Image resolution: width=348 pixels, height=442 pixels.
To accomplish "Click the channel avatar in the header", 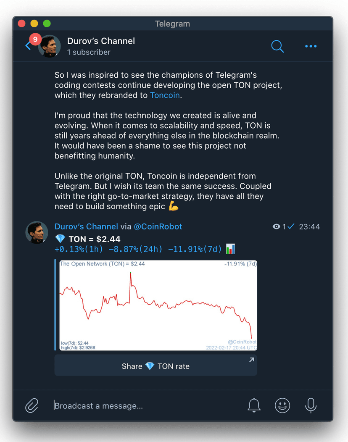I will click(x=49, y=46).
